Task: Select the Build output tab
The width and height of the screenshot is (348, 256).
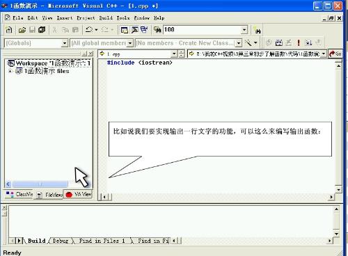Action: pyautogui.click(x=36, y=241)
